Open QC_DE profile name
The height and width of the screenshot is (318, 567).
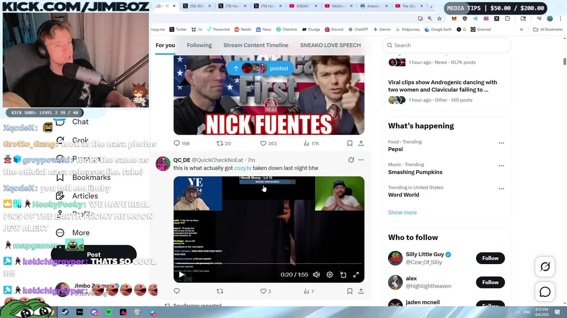coord(182,160)
